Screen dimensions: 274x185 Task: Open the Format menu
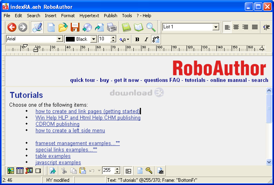click(68, 16)
